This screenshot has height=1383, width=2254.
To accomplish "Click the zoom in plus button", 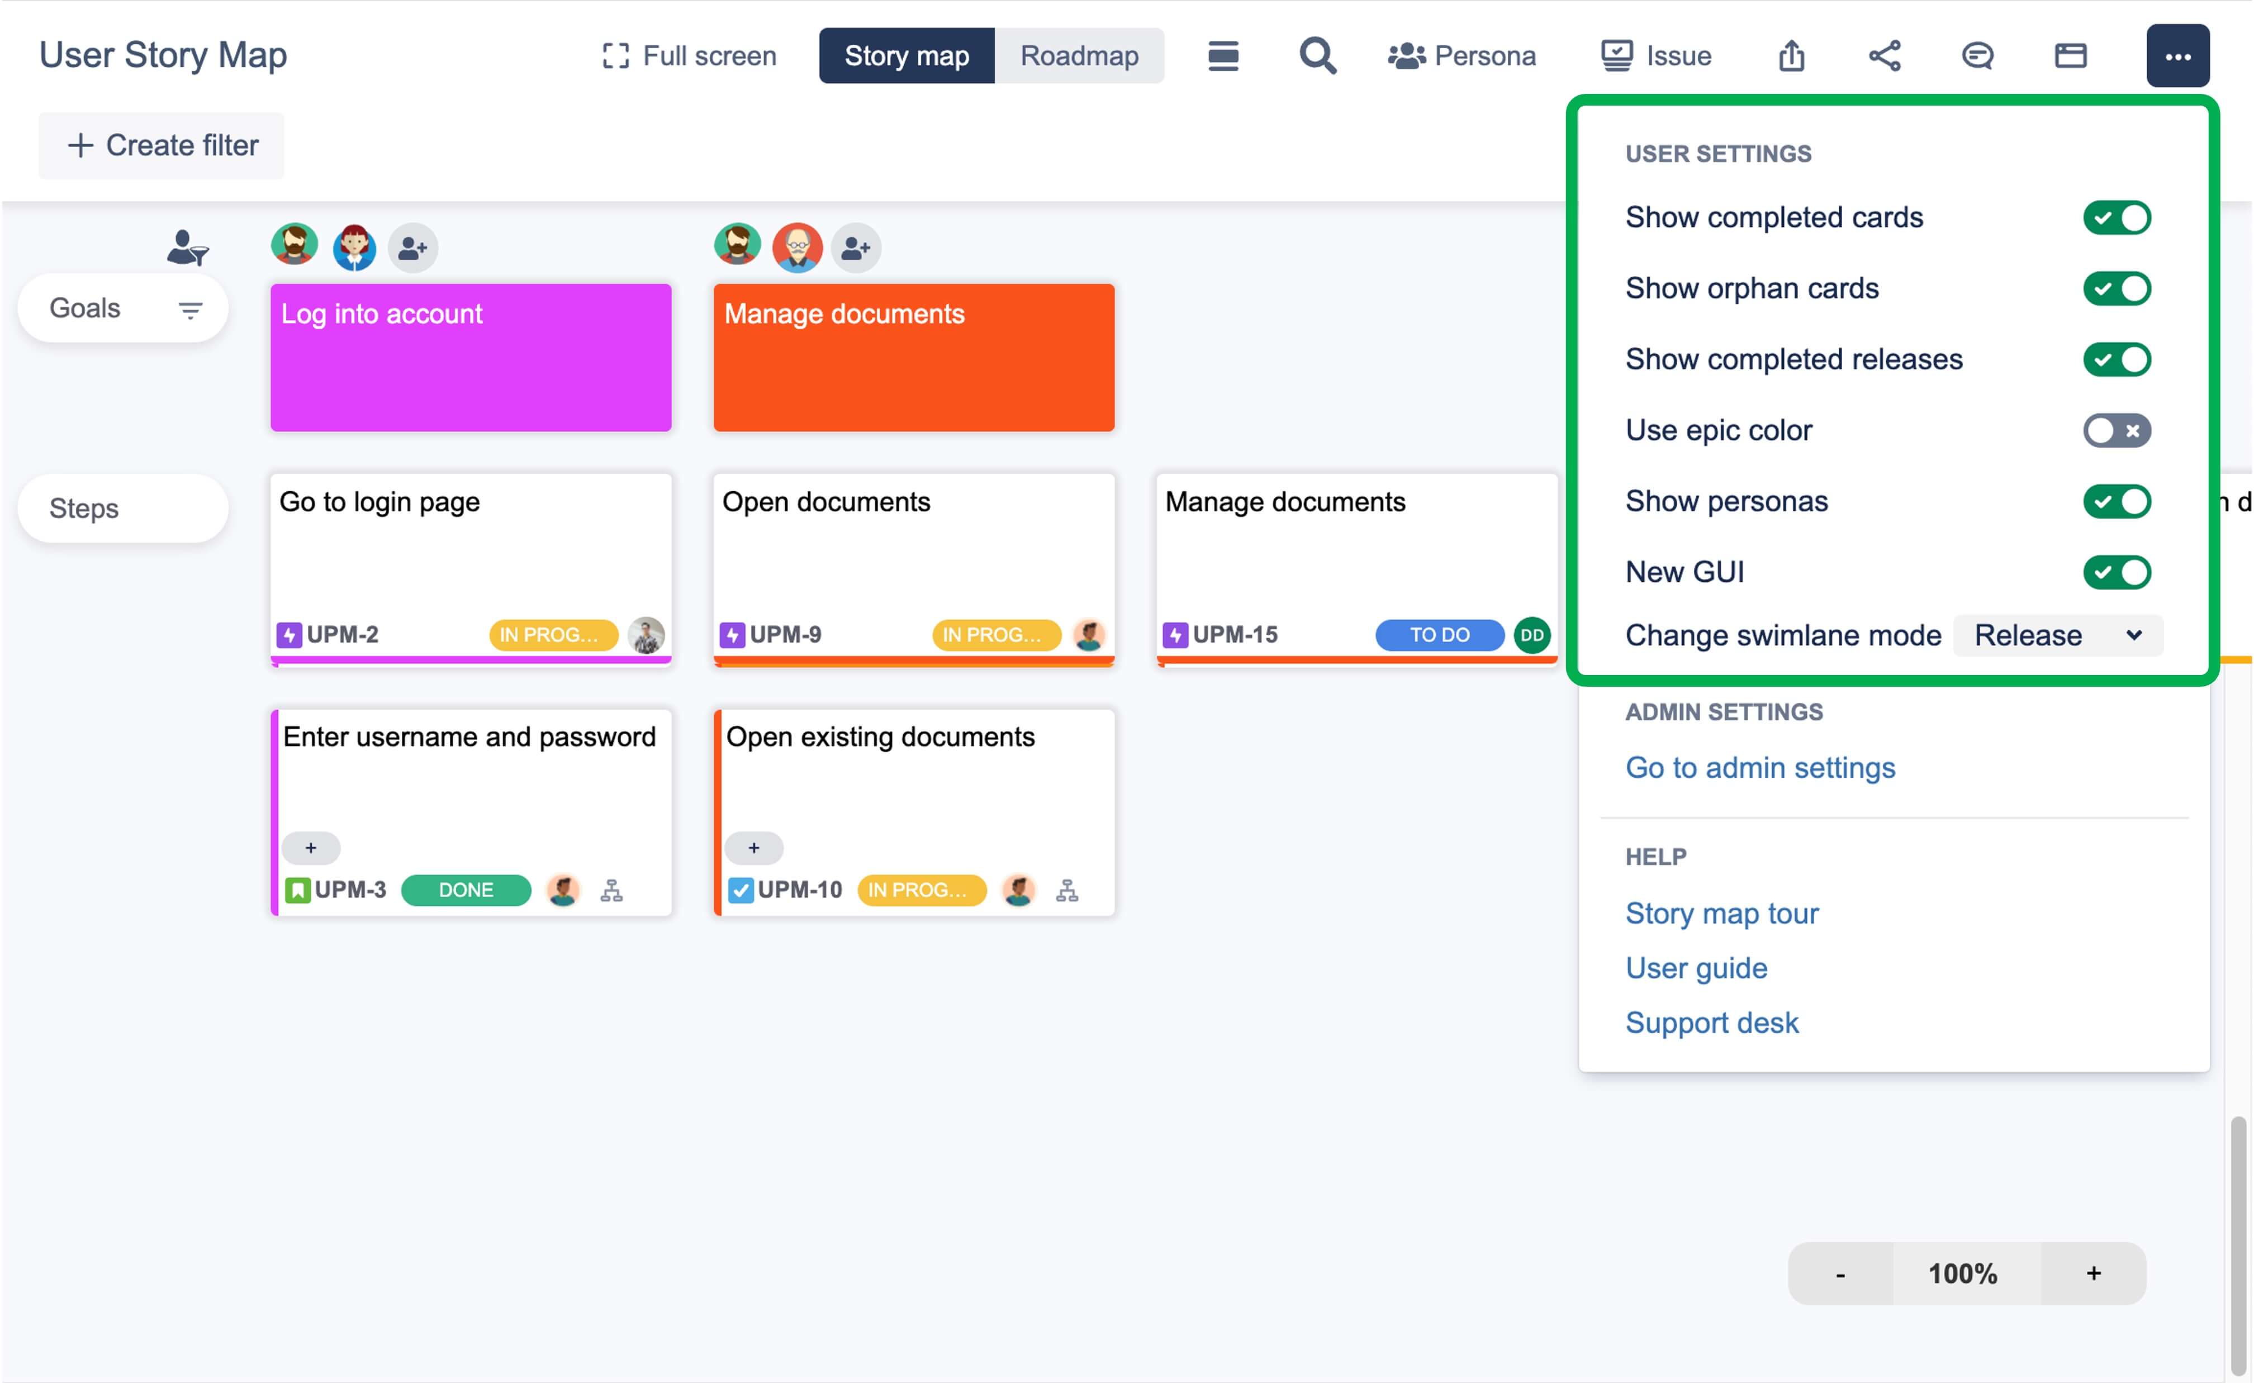I will [2093, 1273].
